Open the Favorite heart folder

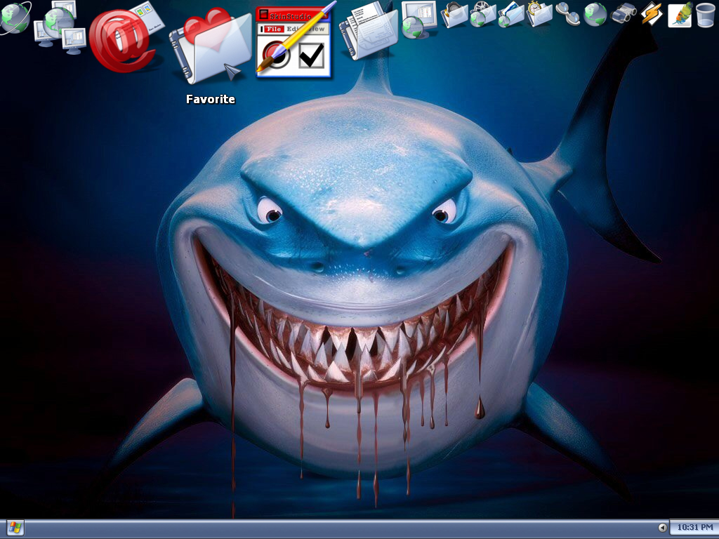(210, 46)
